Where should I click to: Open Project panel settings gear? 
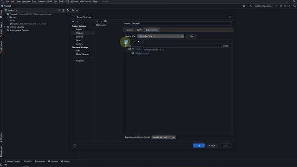pos(73,10)
